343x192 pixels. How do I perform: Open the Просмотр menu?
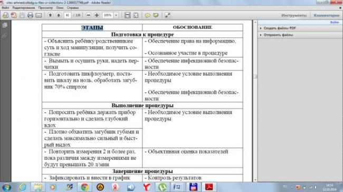click(x=45, y=8)
